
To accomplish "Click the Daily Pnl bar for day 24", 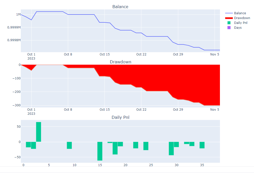I will point(146,146).
